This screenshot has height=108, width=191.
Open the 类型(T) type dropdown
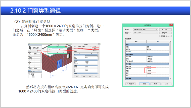(x=145, y=33)
